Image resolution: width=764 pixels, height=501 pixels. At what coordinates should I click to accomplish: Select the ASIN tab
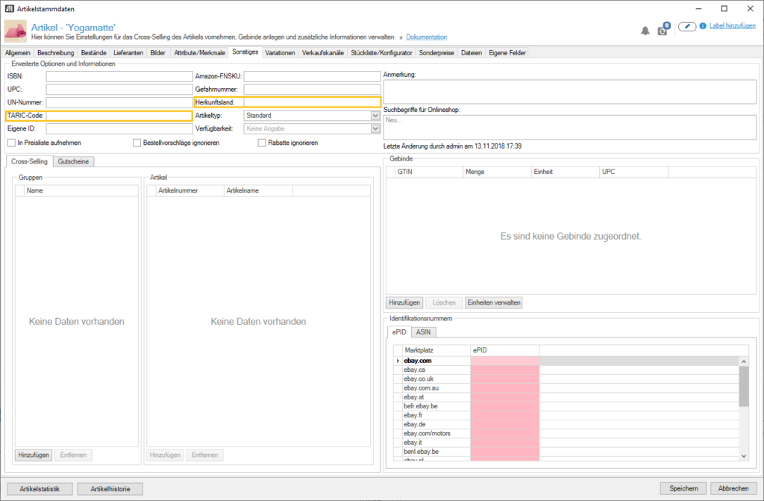pos(424,332)
